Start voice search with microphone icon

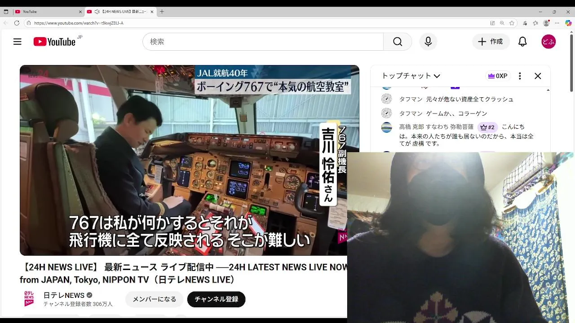[x=428, y=42]
